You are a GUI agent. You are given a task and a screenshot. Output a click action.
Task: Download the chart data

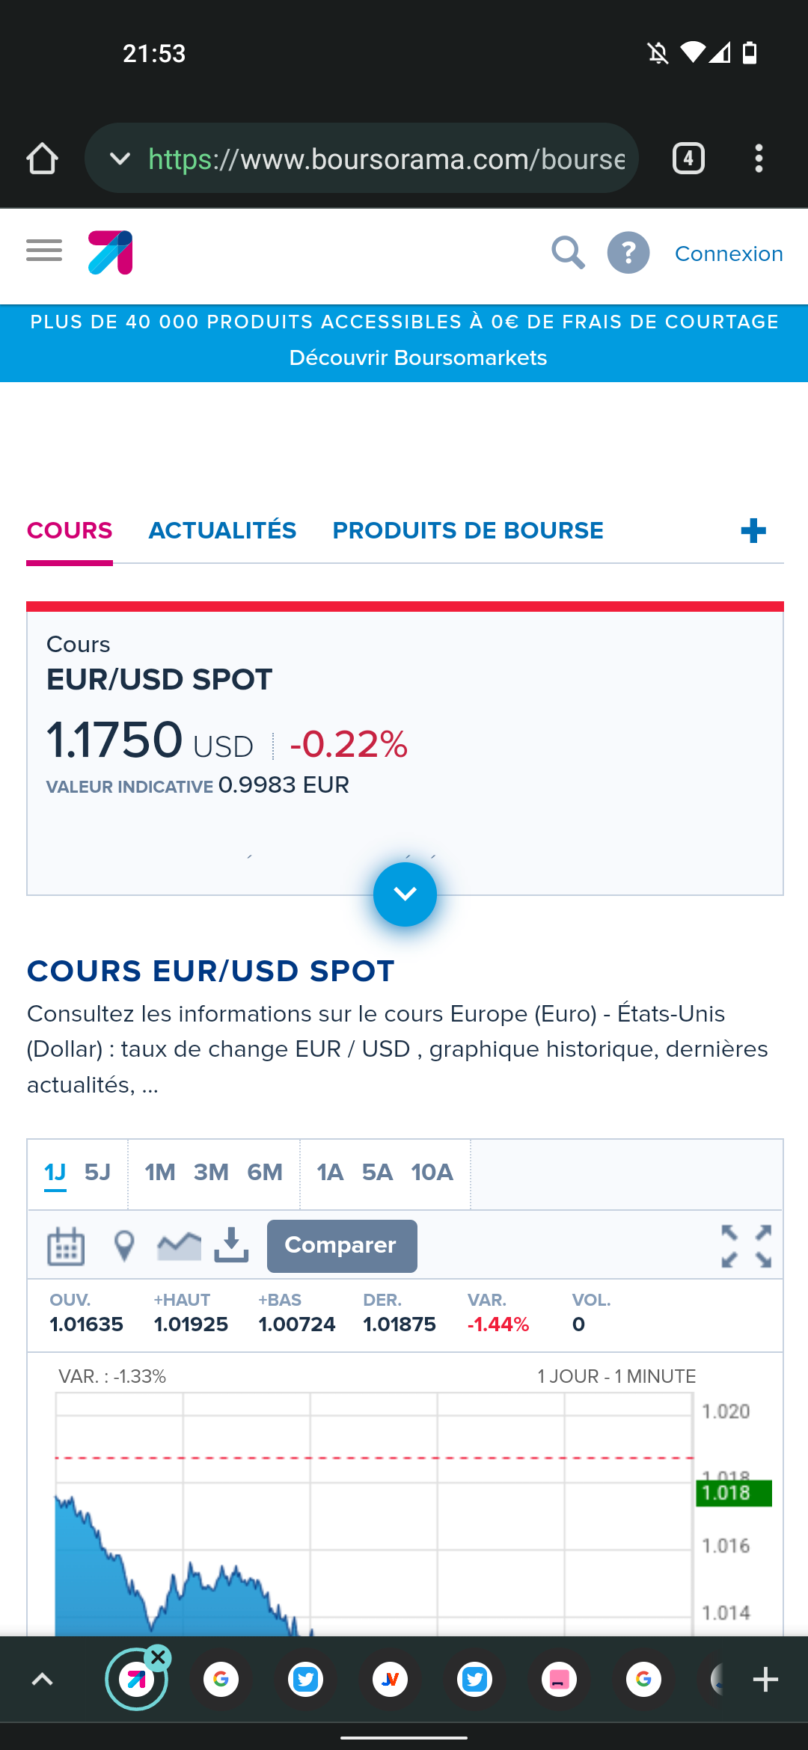tap(231, 1246)
